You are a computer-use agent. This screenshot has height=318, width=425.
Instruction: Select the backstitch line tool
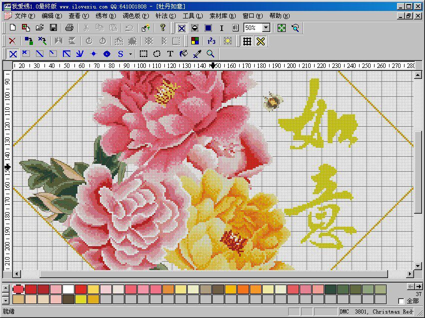click(x=79, y=54)
